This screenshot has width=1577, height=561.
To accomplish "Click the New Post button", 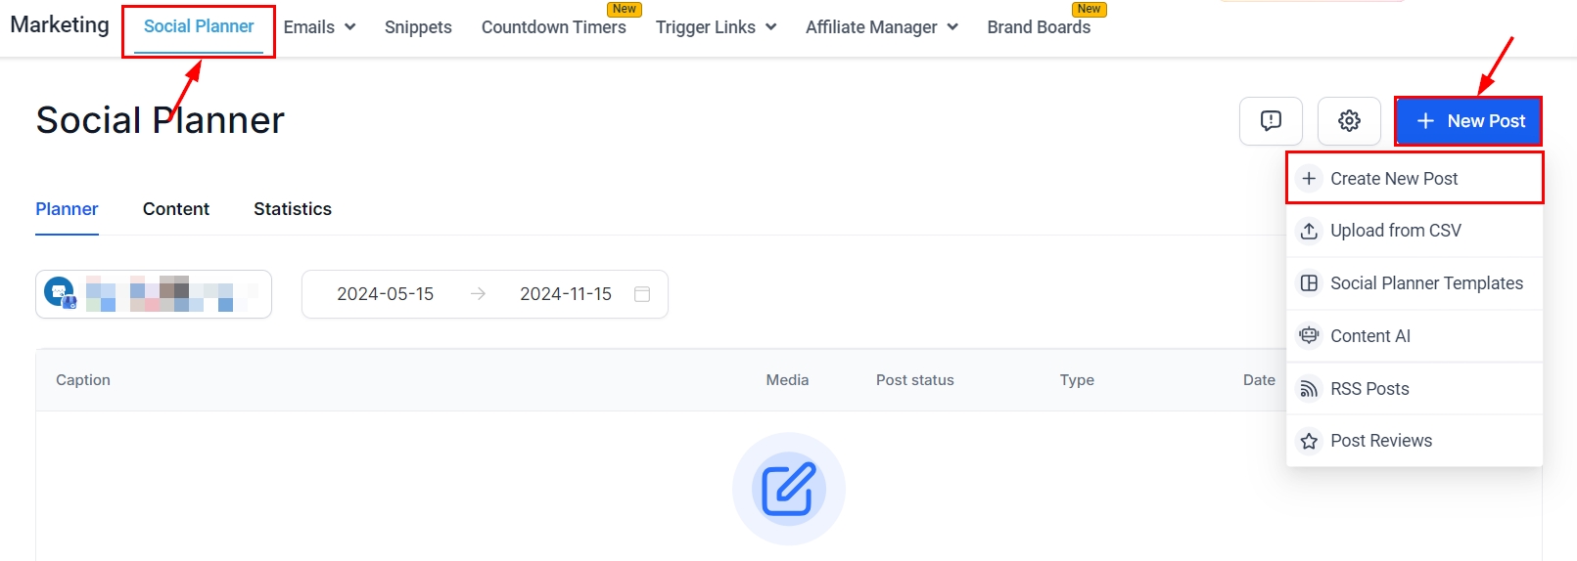I will [1468, 121].
